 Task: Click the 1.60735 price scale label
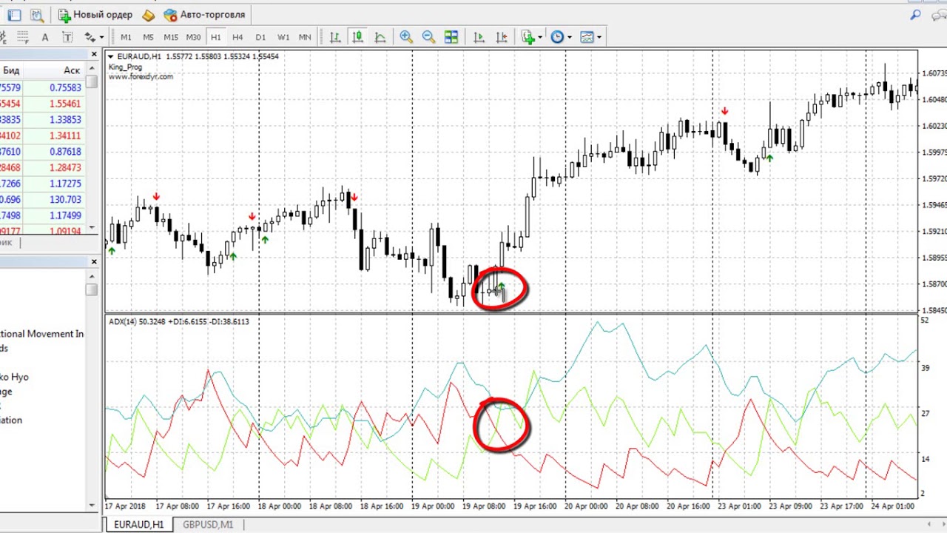tap(934, 73)
